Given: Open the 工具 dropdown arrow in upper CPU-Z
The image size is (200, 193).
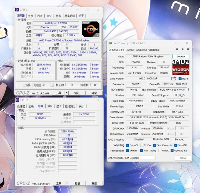Looking at the screenshot, I should click(66, 93).
